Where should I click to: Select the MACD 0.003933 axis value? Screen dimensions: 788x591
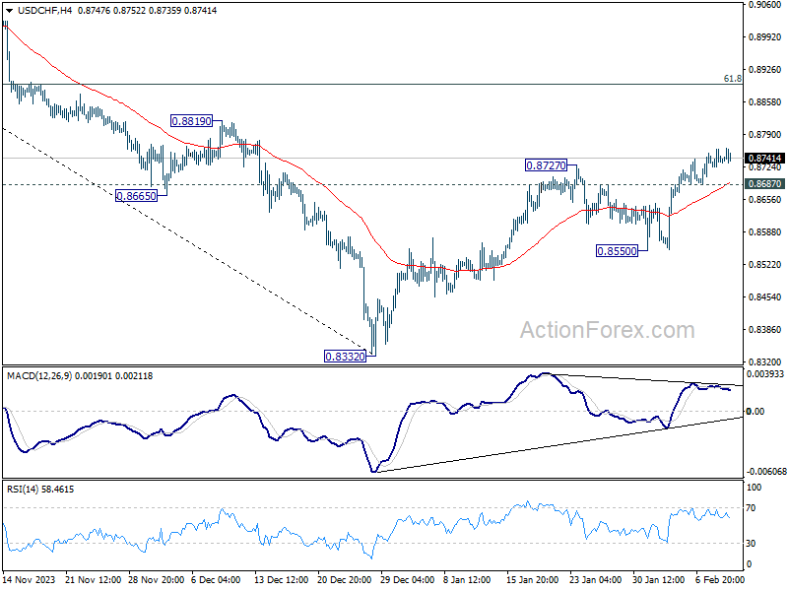tap(765, 374)
